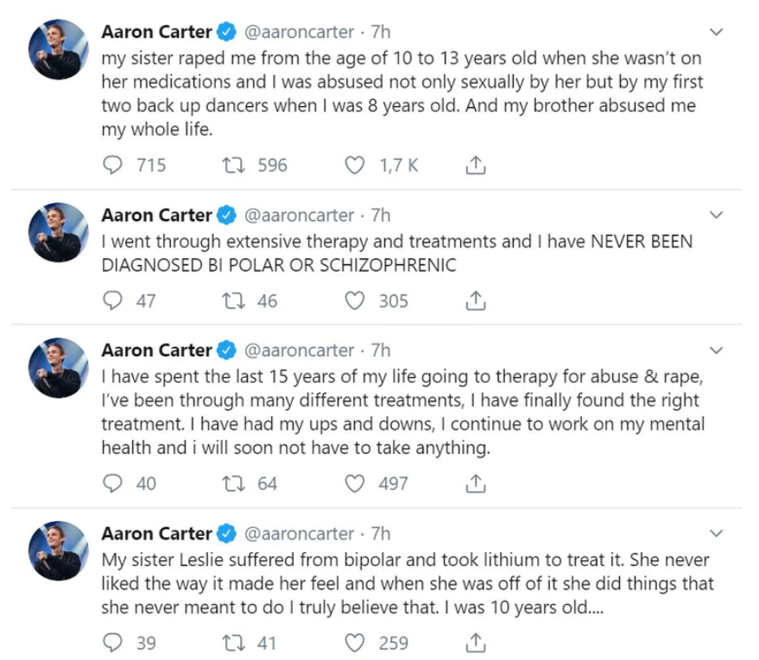Like the tweet about extensive therapy
The width and height of the screenshot is (759, 660).
[x=357, y=300]
